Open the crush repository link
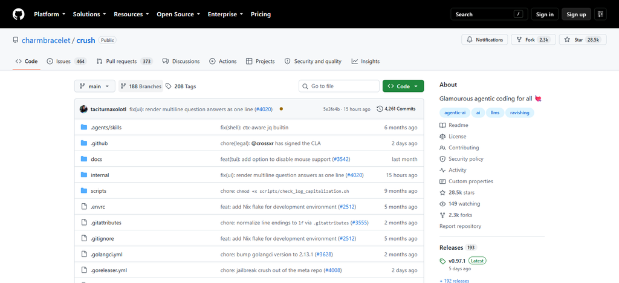The image size is (619, 283). coord(86,41)
